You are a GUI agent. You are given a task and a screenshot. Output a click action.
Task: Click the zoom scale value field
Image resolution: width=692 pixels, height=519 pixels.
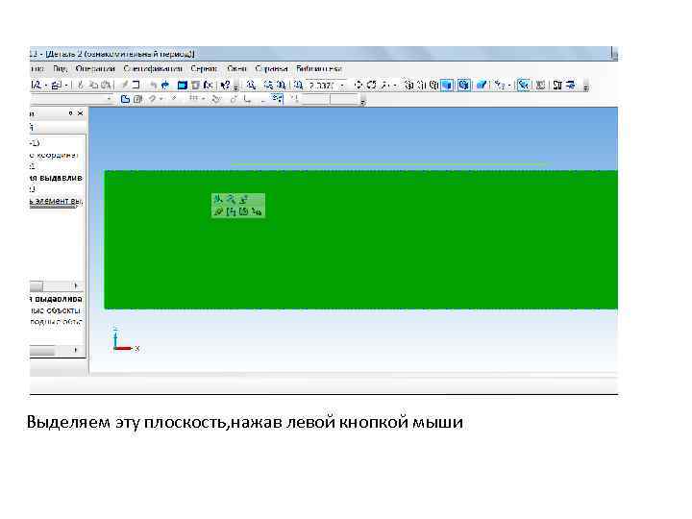(321, 86)
